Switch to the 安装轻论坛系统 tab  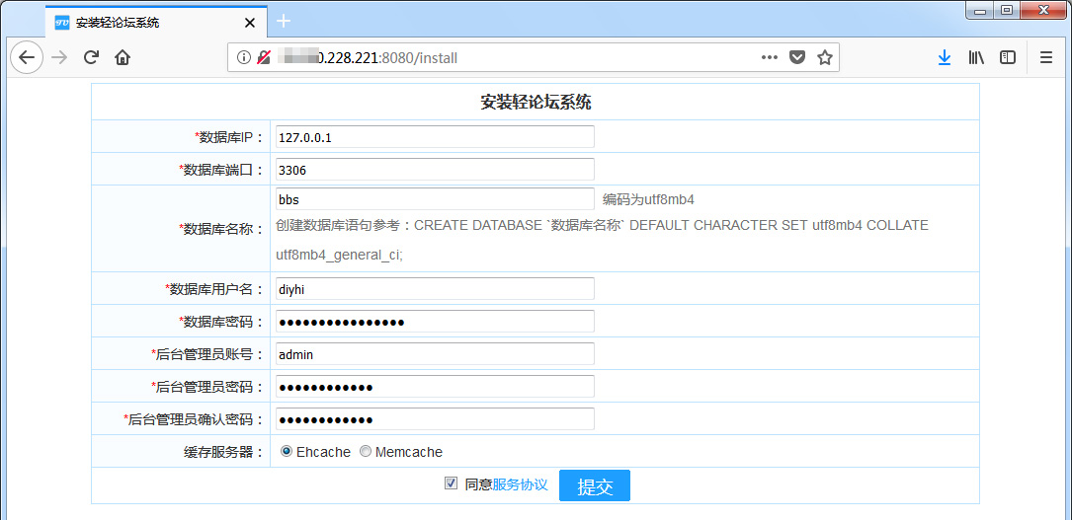(x=148, y=22)
